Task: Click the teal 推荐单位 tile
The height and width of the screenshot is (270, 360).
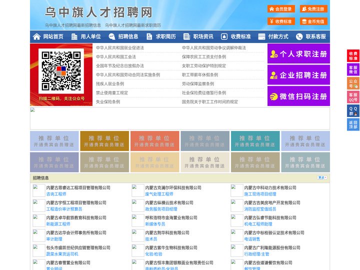Action: [x=255, y=141]
